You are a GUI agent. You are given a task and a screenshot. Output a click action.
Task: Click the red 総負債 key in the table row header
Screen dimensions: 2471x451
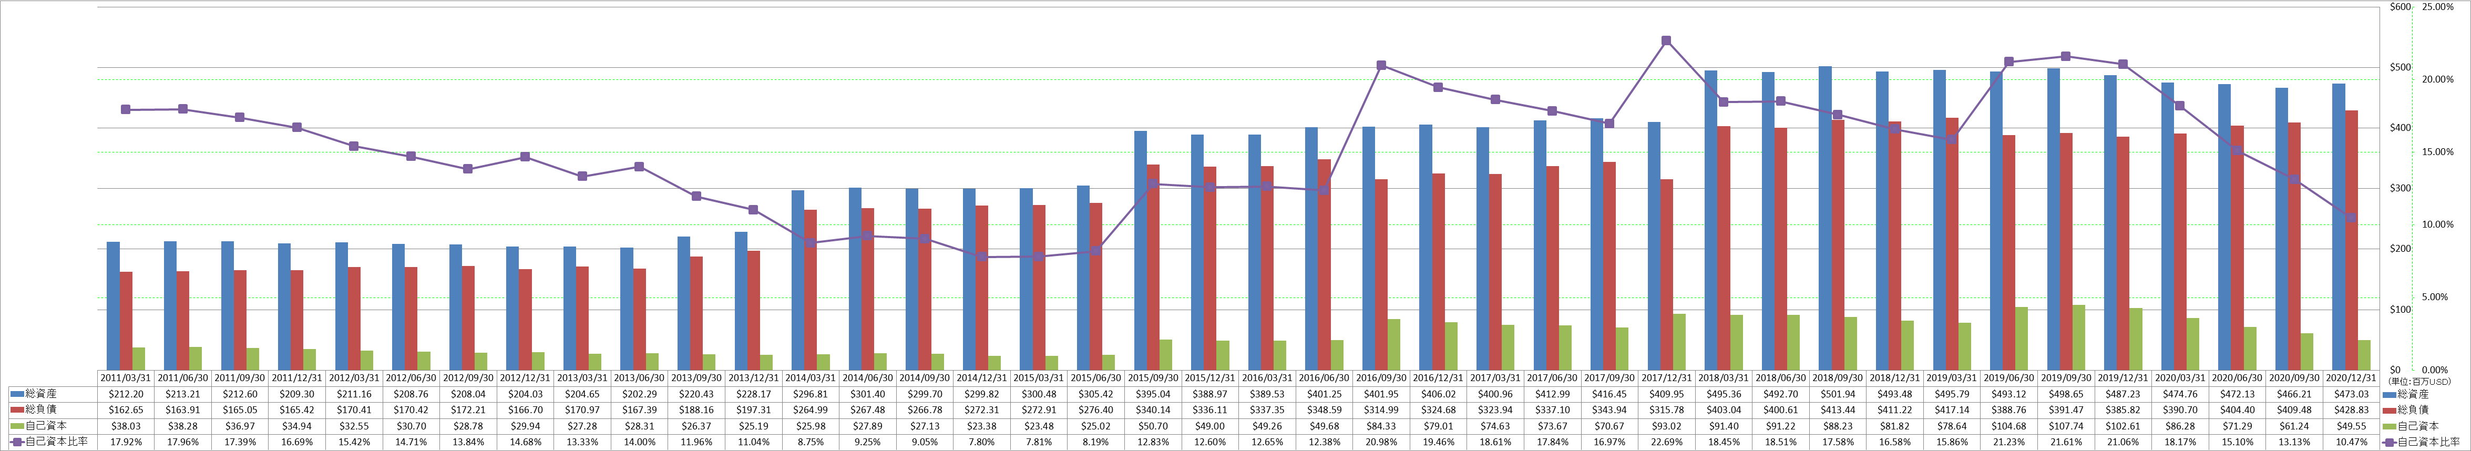17,410
